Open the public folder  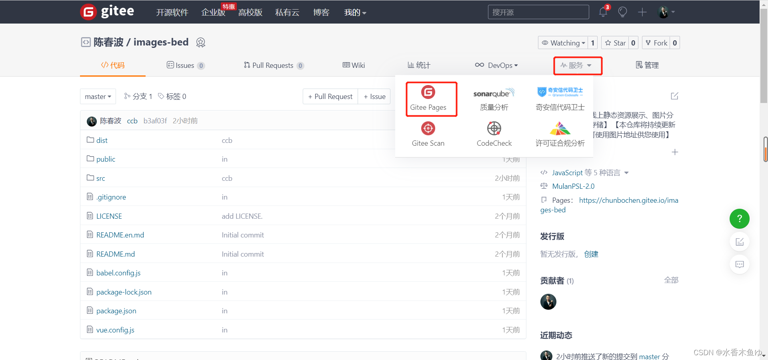[x=106, y=159]
